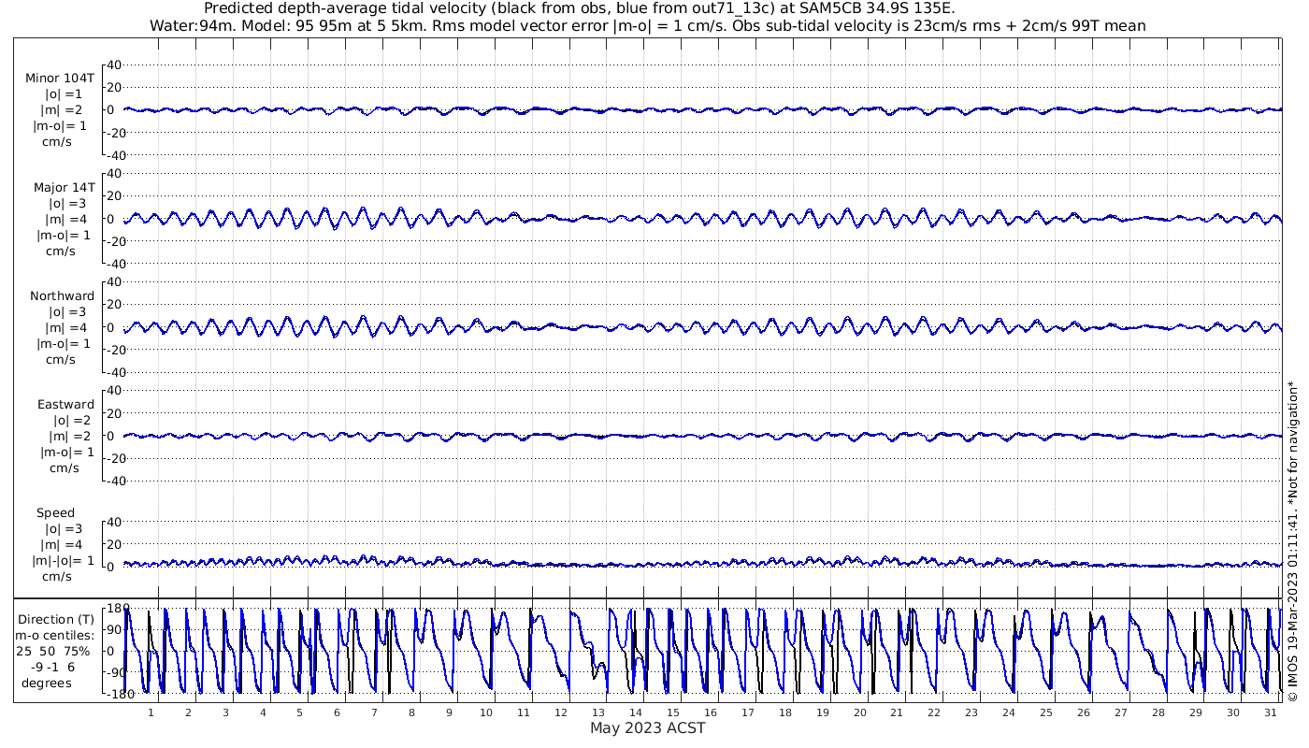Click the "Northward" panel label

pyautogui.click(x=63, y=295)
